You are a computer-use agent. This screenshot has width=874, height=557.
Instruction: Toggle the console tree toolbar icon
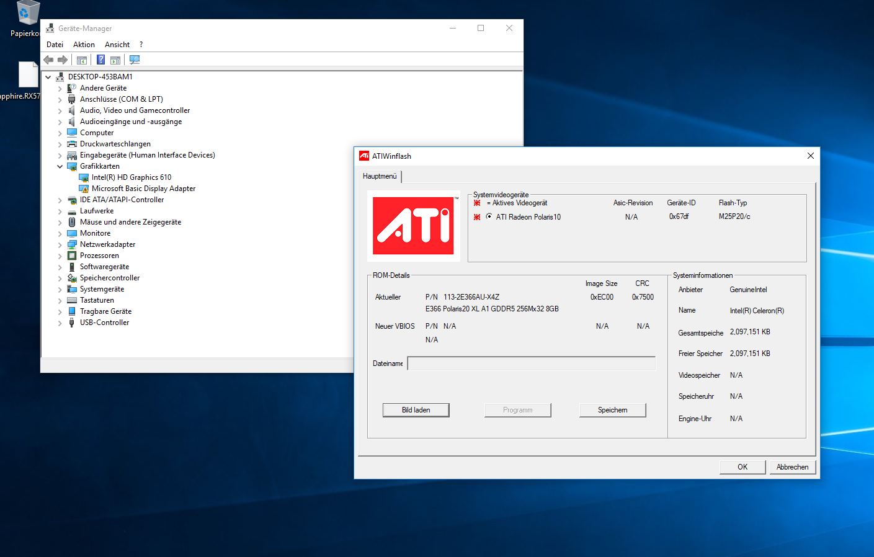[82, 60]
